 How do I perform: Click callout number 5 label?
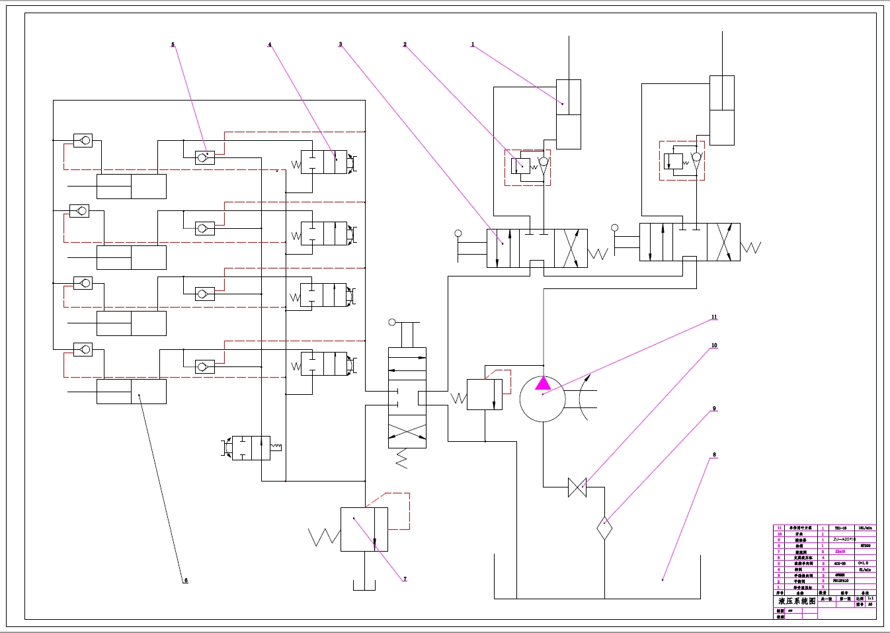coord(173,45)
